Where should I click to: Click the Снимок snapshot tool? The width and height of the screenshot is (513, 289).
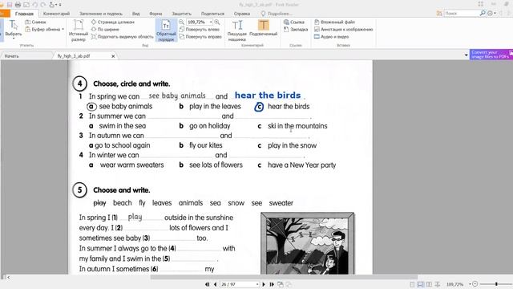tap(35, 22)
